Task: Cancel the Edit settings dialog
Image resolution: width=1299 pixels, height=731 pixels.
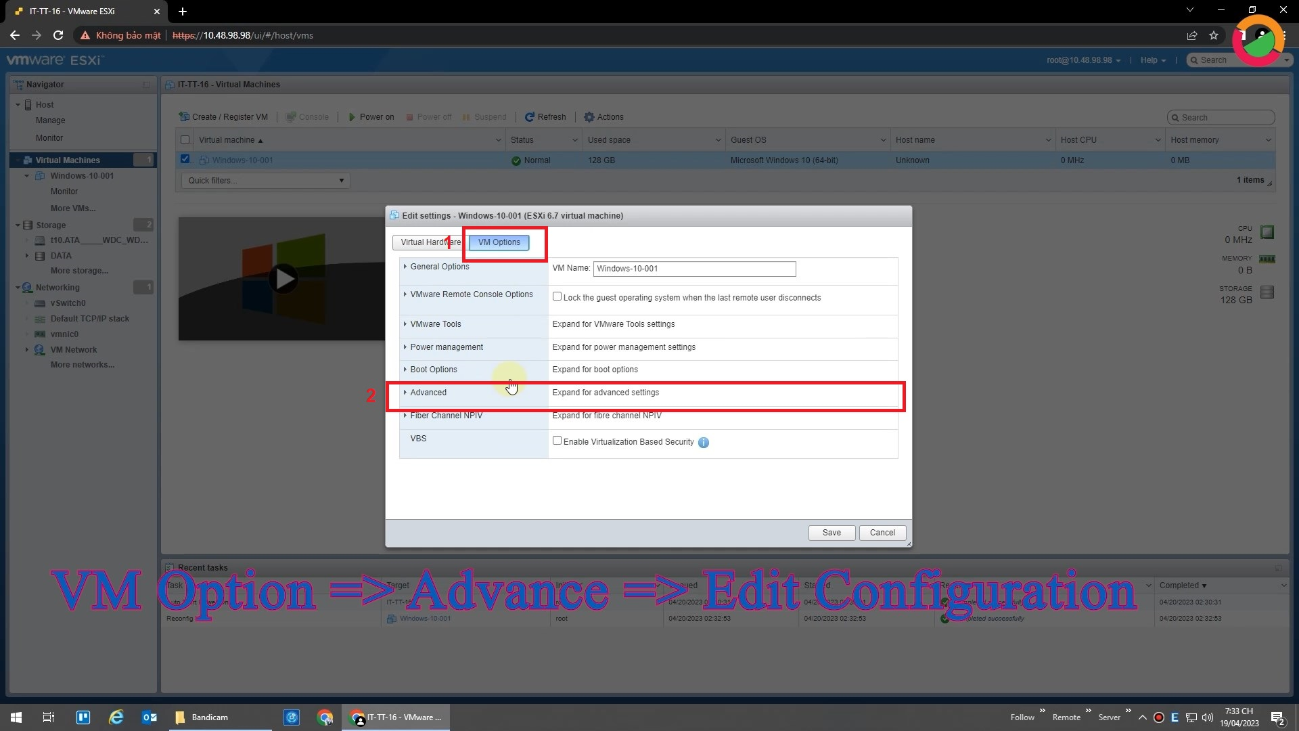Action: 882,533
